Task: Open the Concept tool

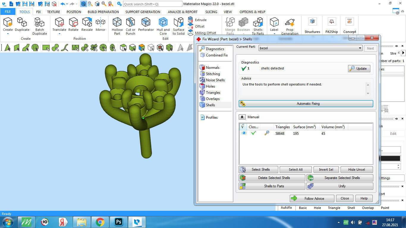Action: click(350, 26)
